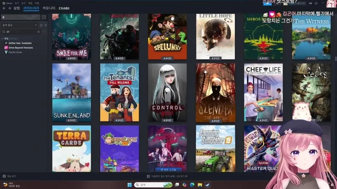This screenshot has width=337, height=189.
Task: Open the taskbar weather widget showing 15°C
Action: point(12,185)
